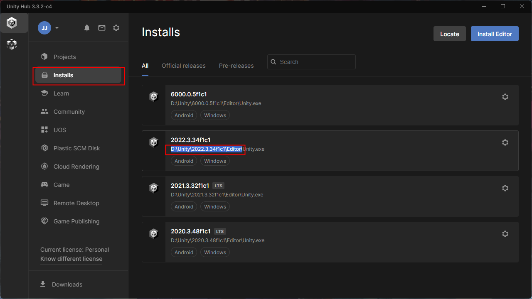This screenshot has height=299, width=532.
Task: Go to Projects in sidebar
Action: 79,57
